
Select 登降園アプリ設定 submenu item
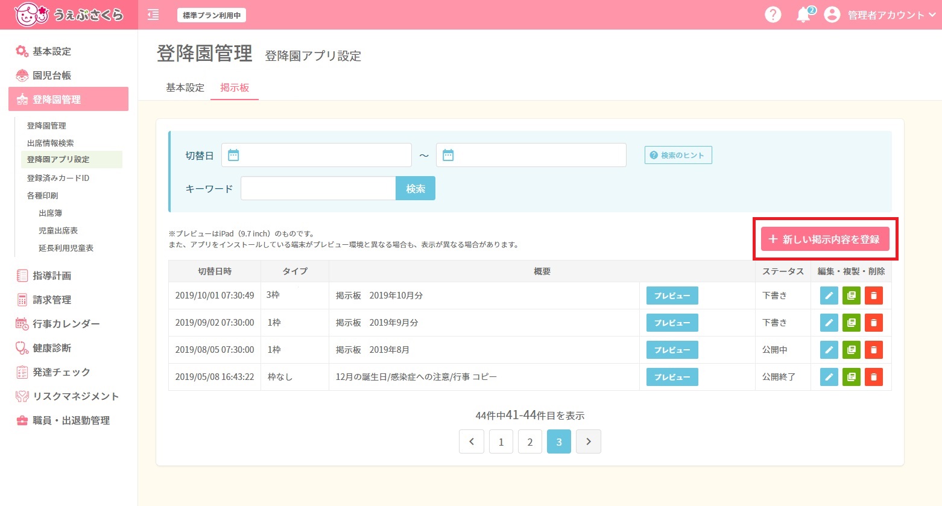(x=72, y=159)
